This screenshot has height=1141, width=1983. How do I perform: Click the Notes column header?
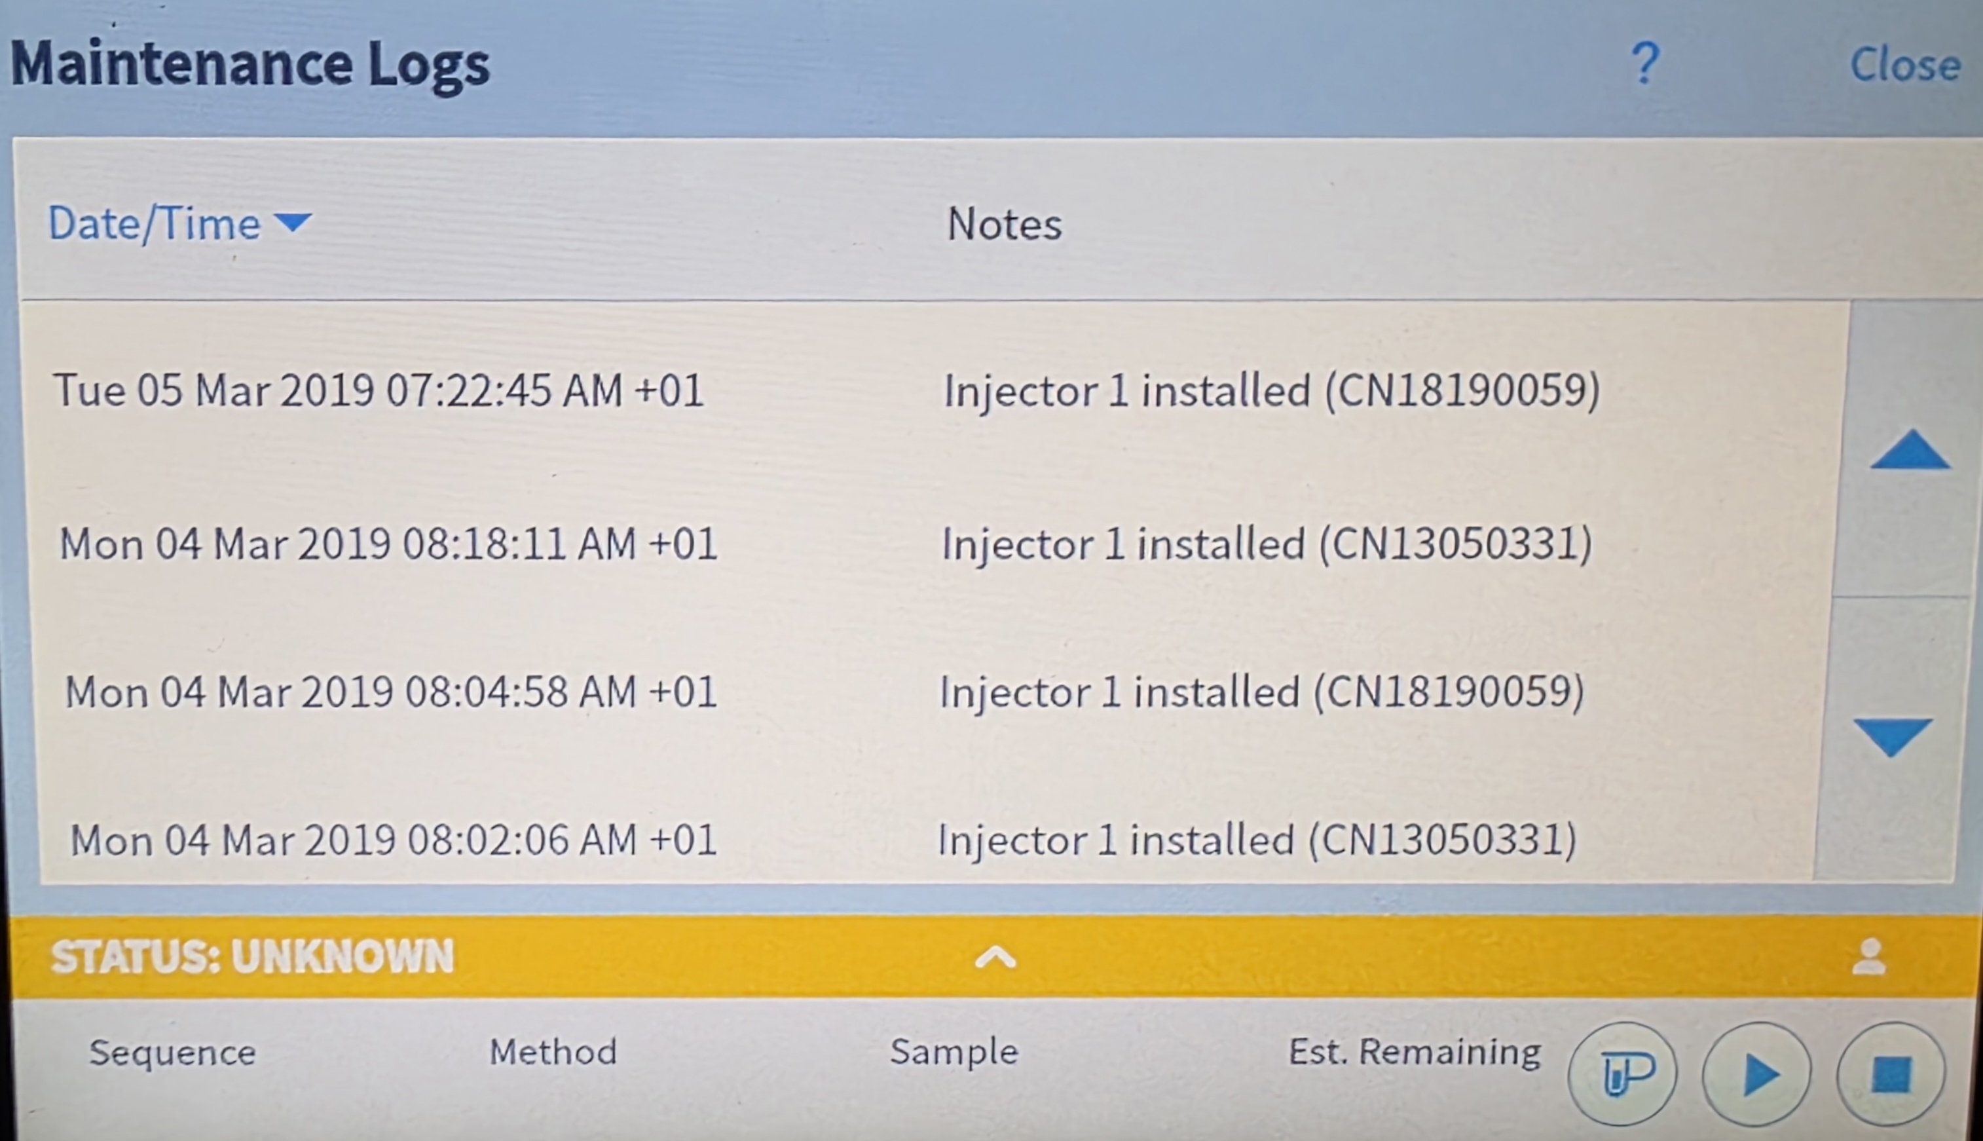(1004, 225)
